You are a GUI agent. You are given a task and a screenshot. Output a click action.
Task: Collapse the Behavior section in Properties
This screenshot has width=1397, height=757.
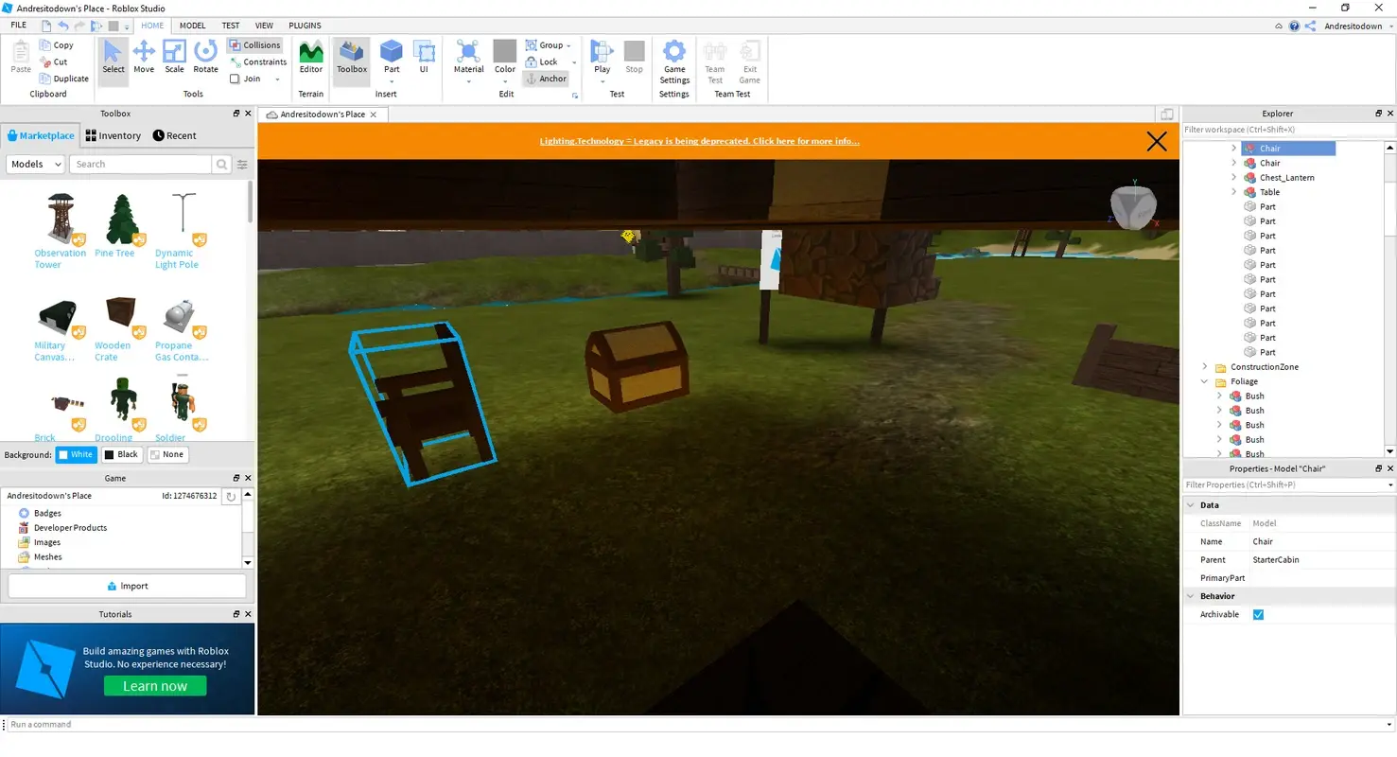point(1191,596)
